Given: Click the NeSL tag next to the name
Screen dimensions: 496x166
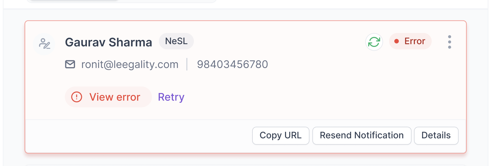Looking at the screenshot, I should tap(176, 41).
